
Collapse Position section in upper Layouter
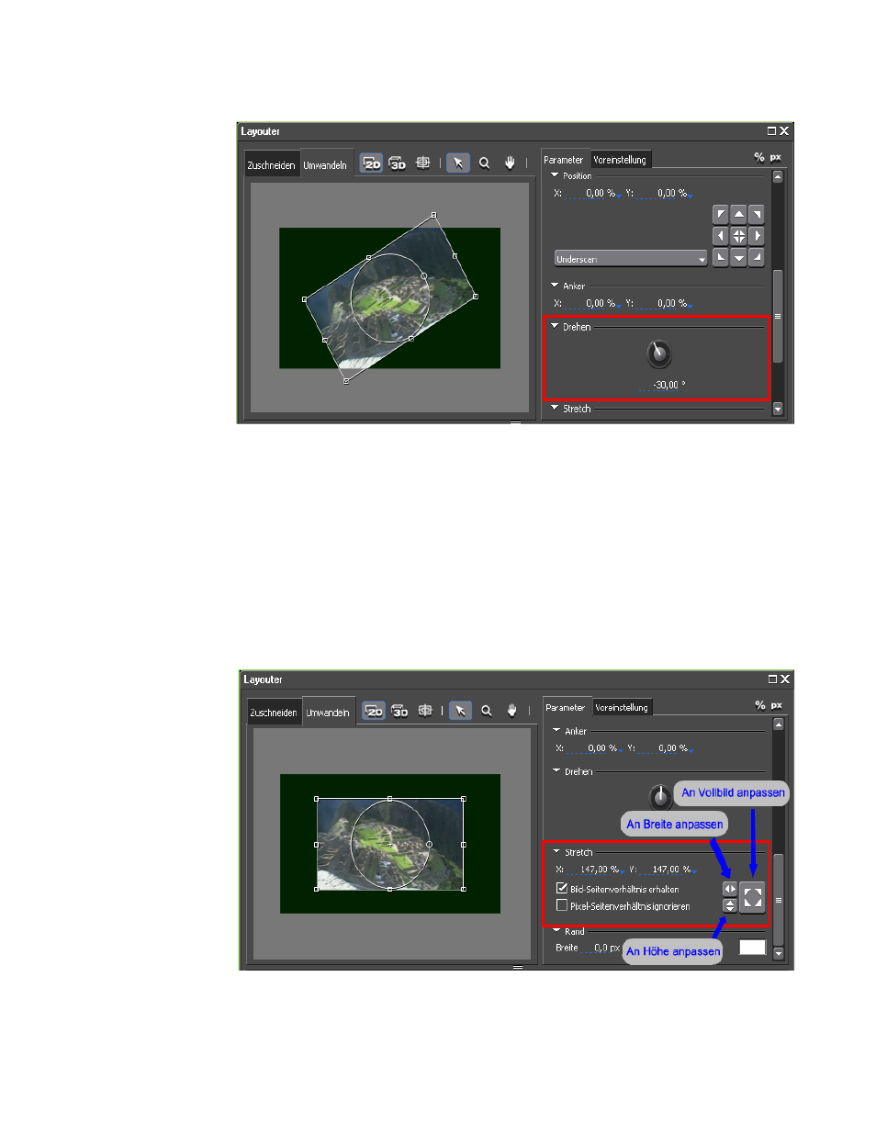pos(555,174)
